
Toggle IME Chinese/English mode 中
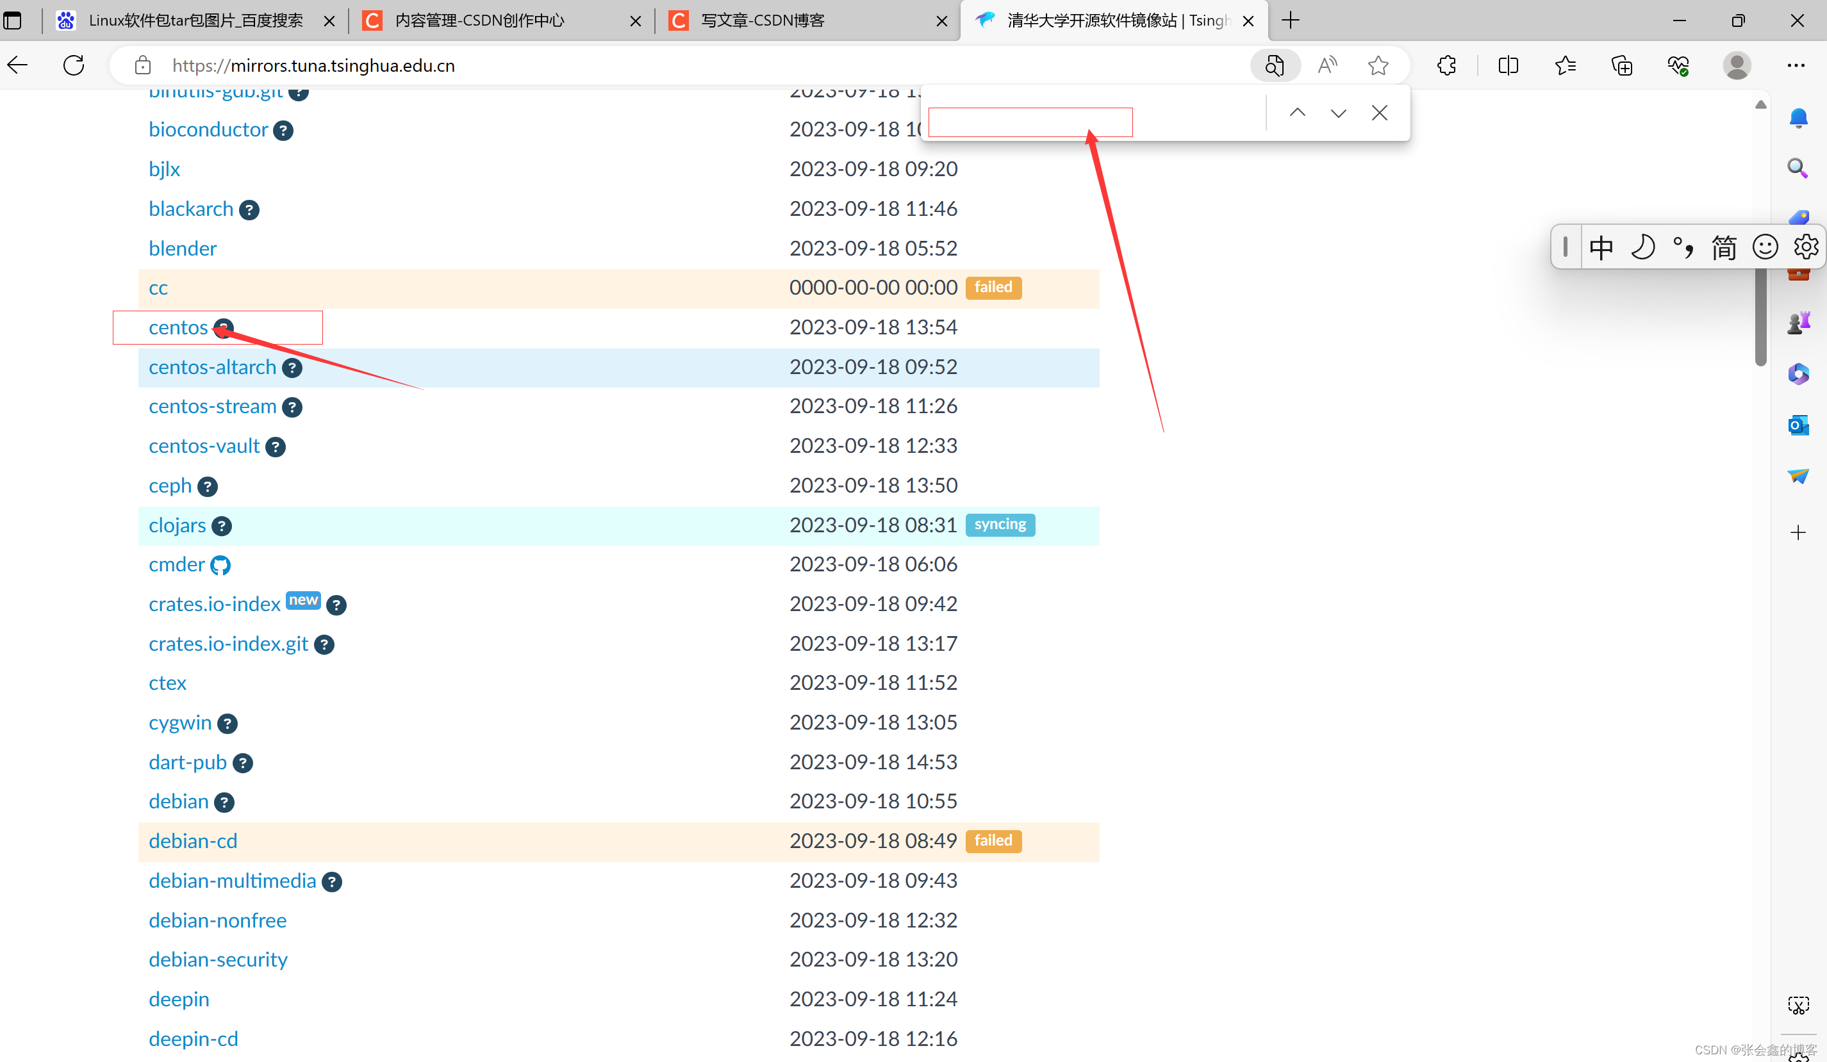click(x=1601, y=247)
